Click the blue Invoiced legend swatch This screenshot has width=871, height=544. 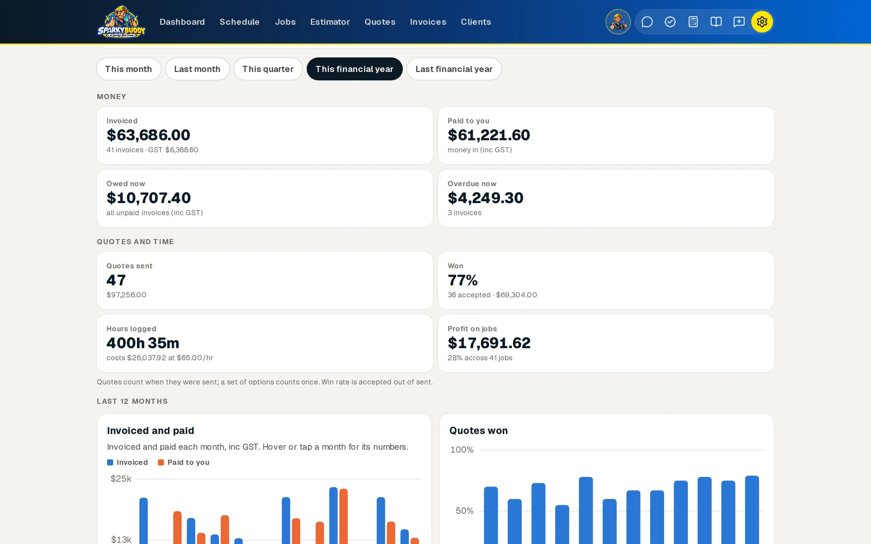110,462
